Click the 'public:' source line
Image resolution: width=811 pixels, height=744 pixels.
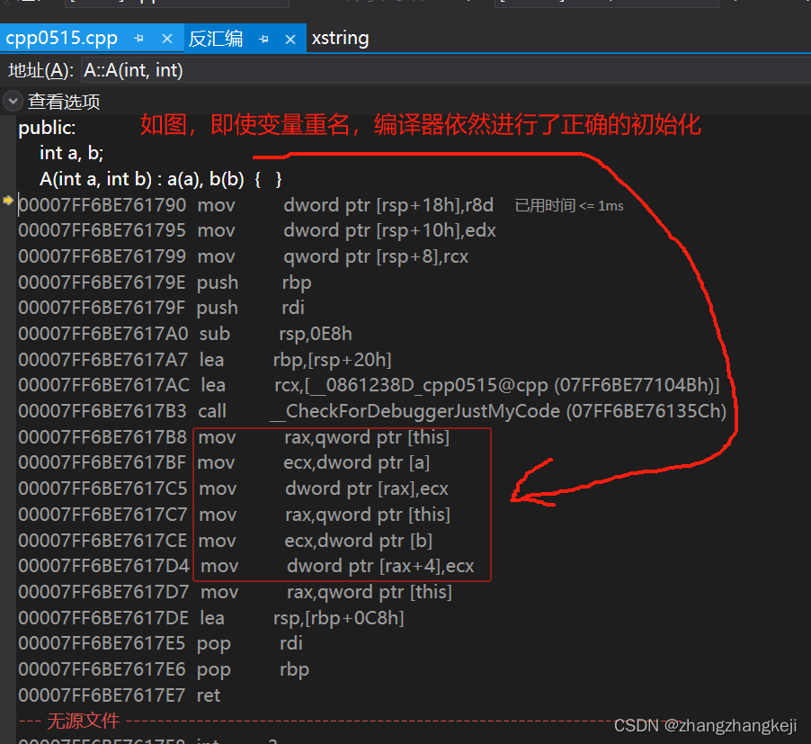click(47, 128)
